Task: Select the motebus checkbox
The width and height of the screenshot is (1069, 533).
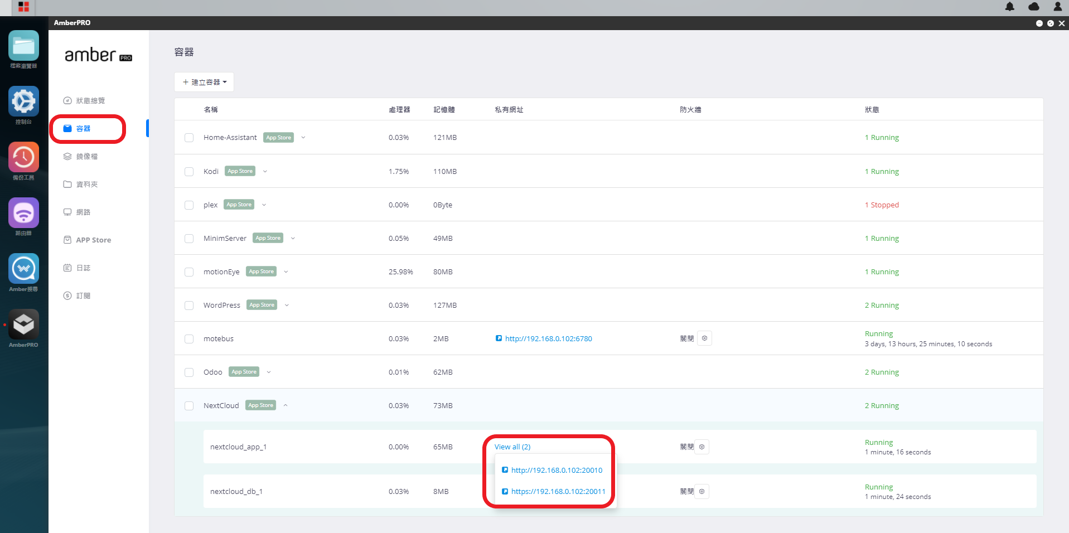Action: [x=189, y=339]
